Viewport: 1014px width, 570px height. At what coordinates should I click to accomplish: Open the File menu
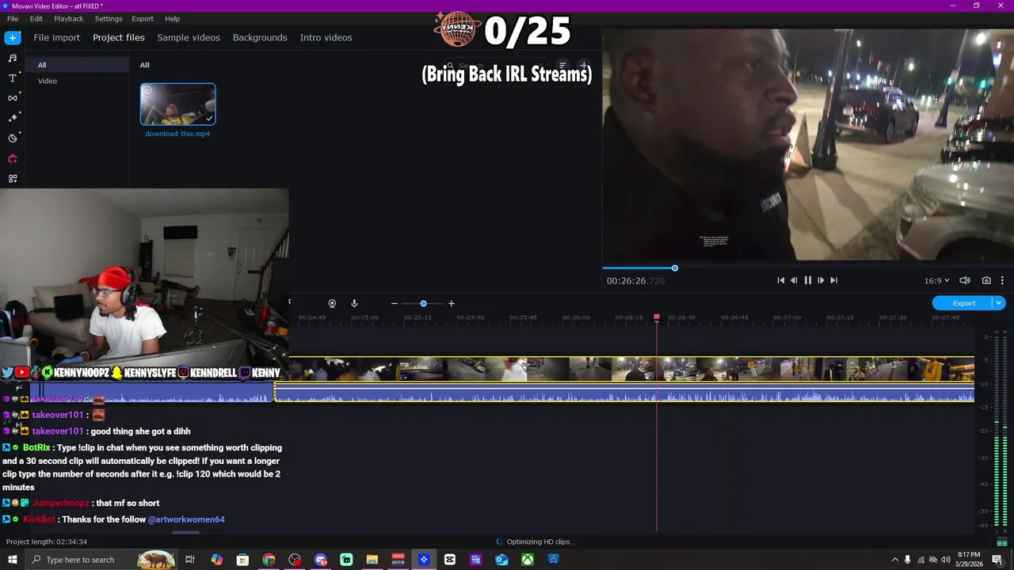13,18
